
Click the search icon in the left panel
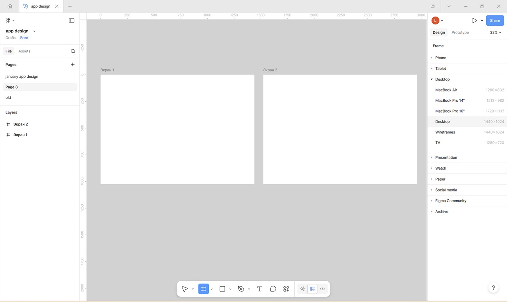point(73,51)
